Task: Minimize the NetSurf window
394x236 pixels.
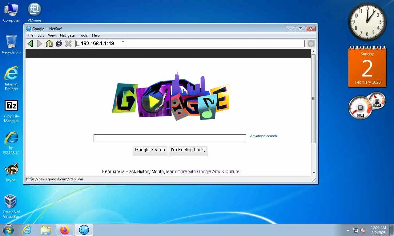Action: coord(290,29)
